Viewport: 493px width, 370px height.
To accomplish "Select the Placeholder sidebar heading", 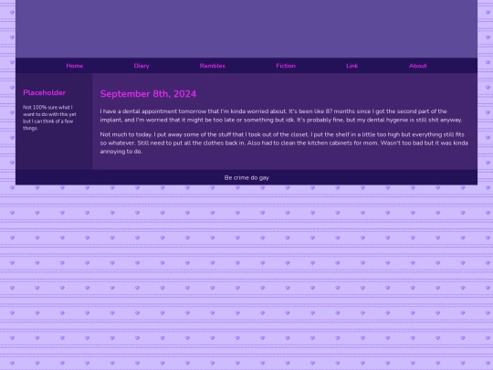I will (x=45, y=92).
